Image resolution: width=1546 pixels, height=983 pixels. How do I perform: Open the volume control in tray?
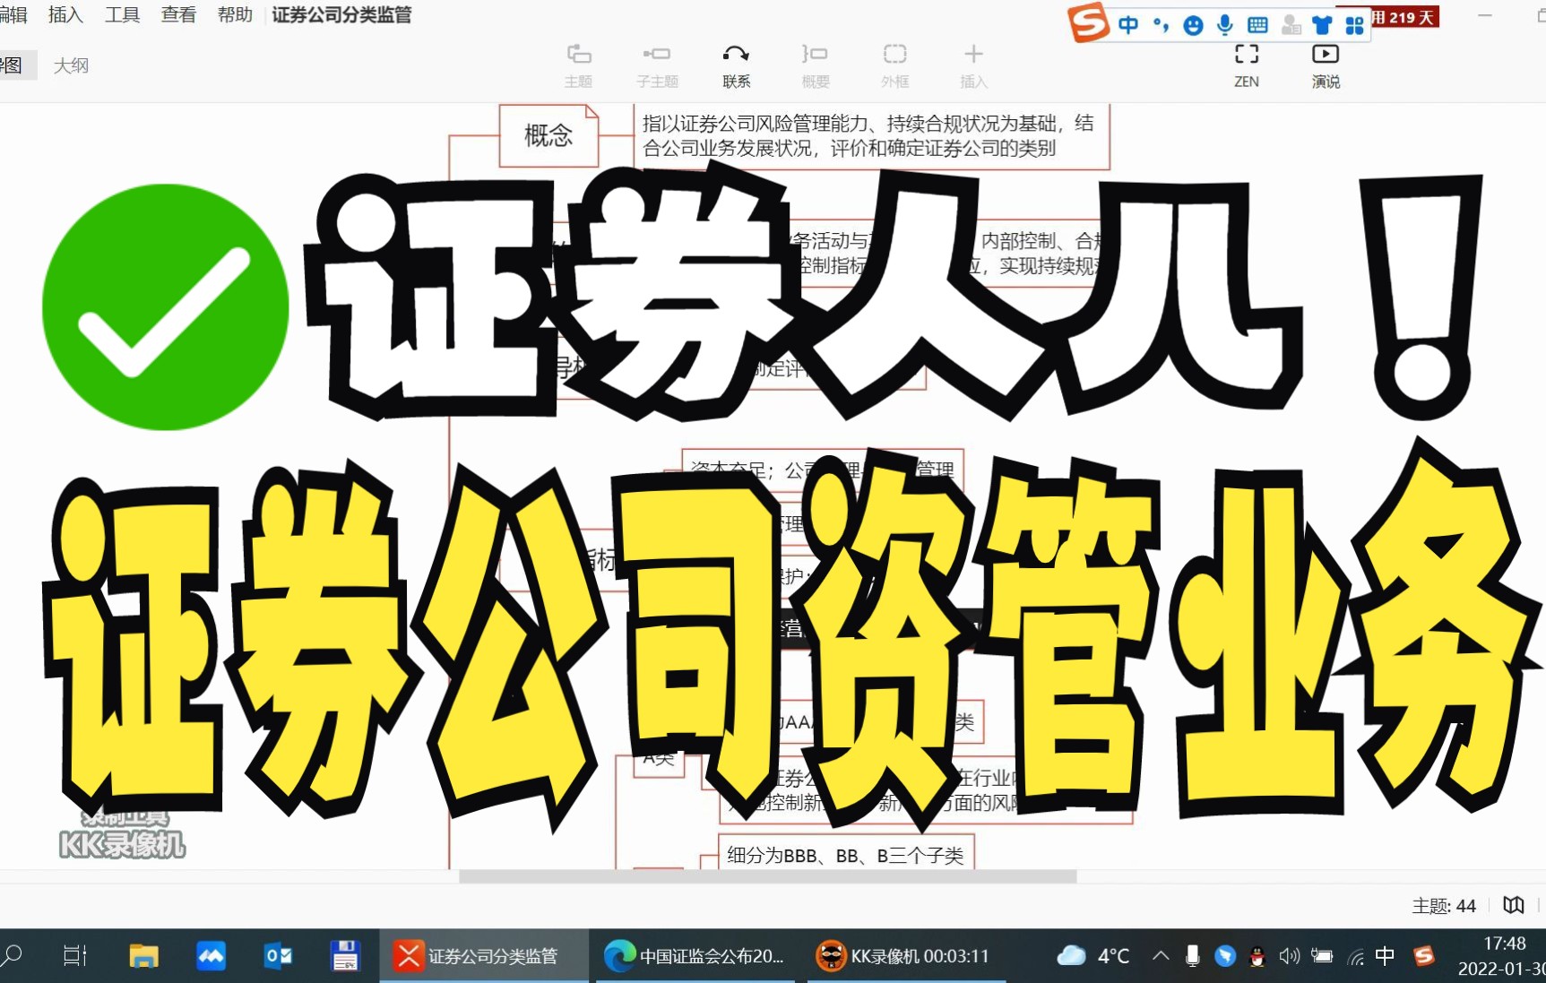point(1290,956)
